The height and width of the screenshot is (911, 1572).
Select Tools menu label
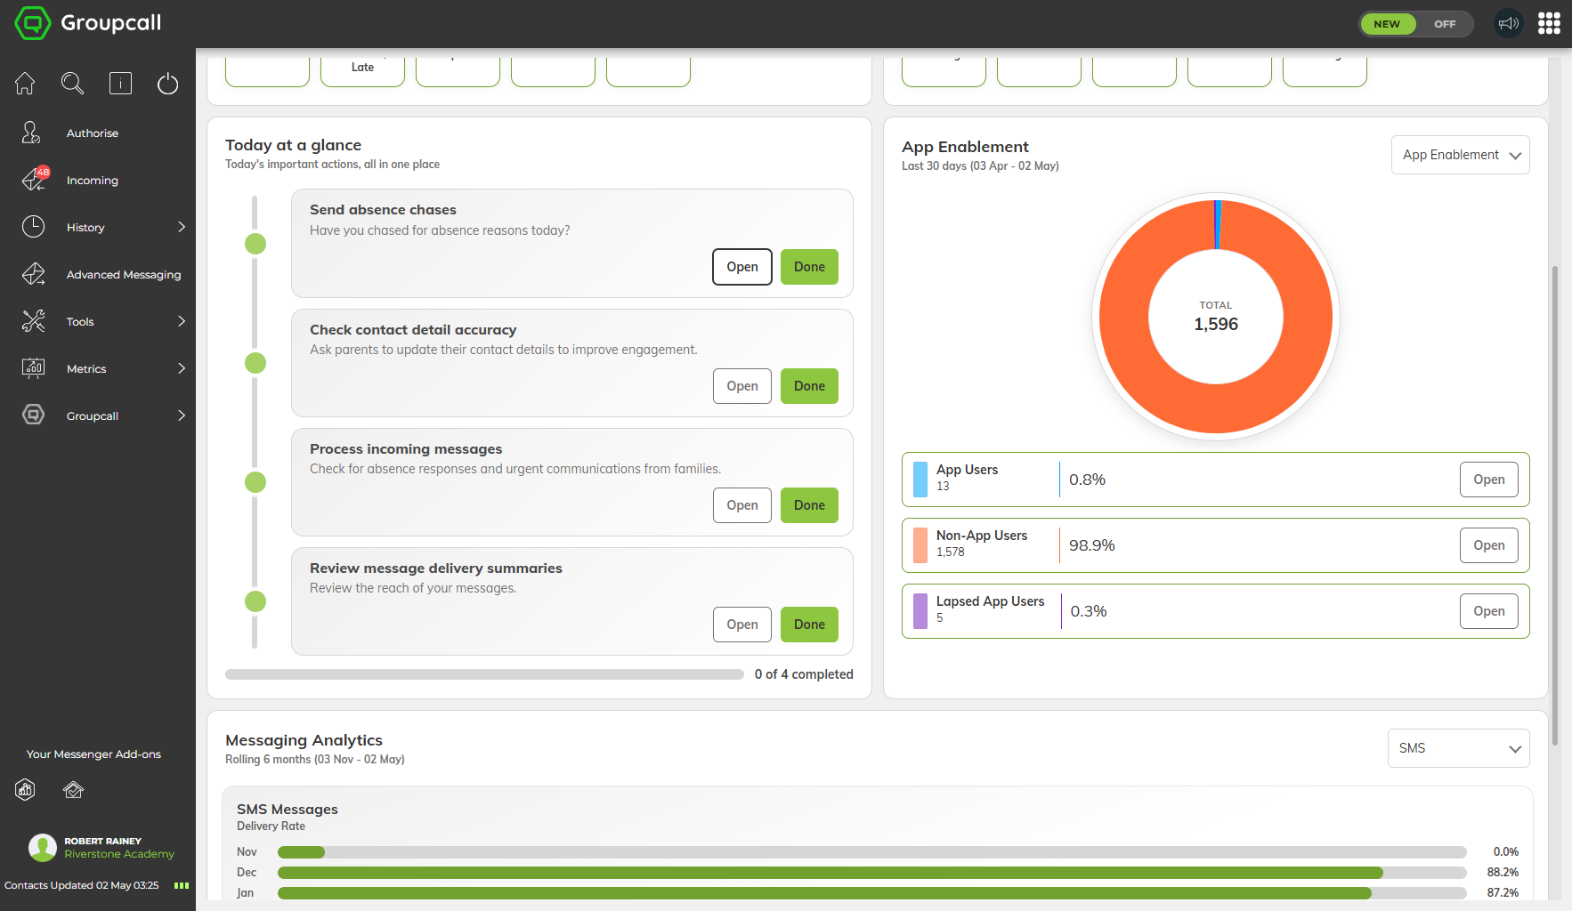tap(80, 322)
